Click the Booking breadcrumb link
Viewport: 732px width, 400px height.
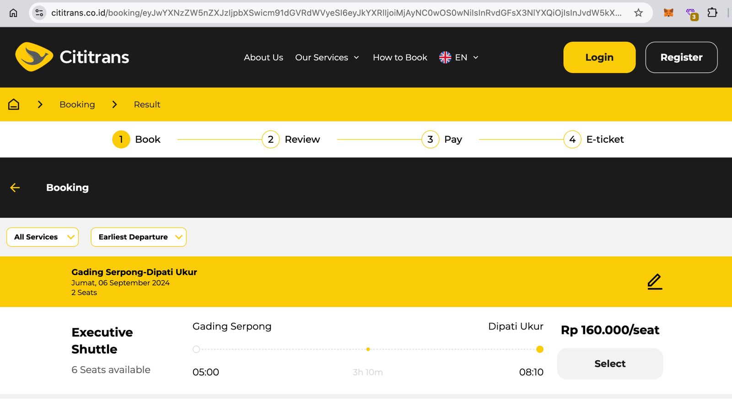tap(77, 104)
